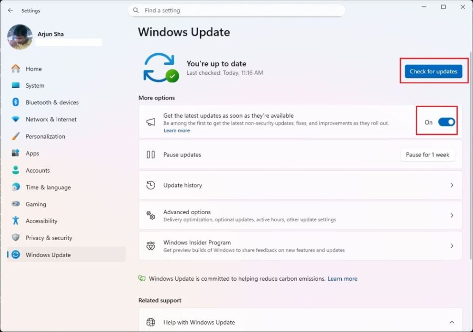Select the Privacy & security shield icon
This screenshot has width=473, height=332.
pos(15,238)
